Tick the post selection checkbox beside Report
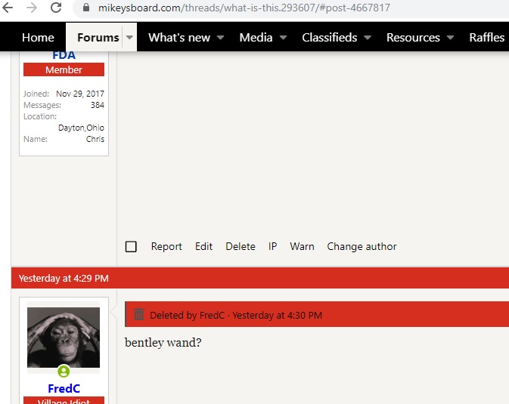Screen dimensions: 509x404 [x=131, y=247]
